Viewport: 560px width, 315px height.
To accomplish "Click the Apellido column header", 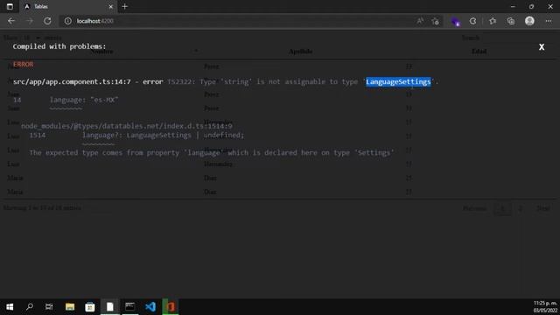I will pos(300,52).
